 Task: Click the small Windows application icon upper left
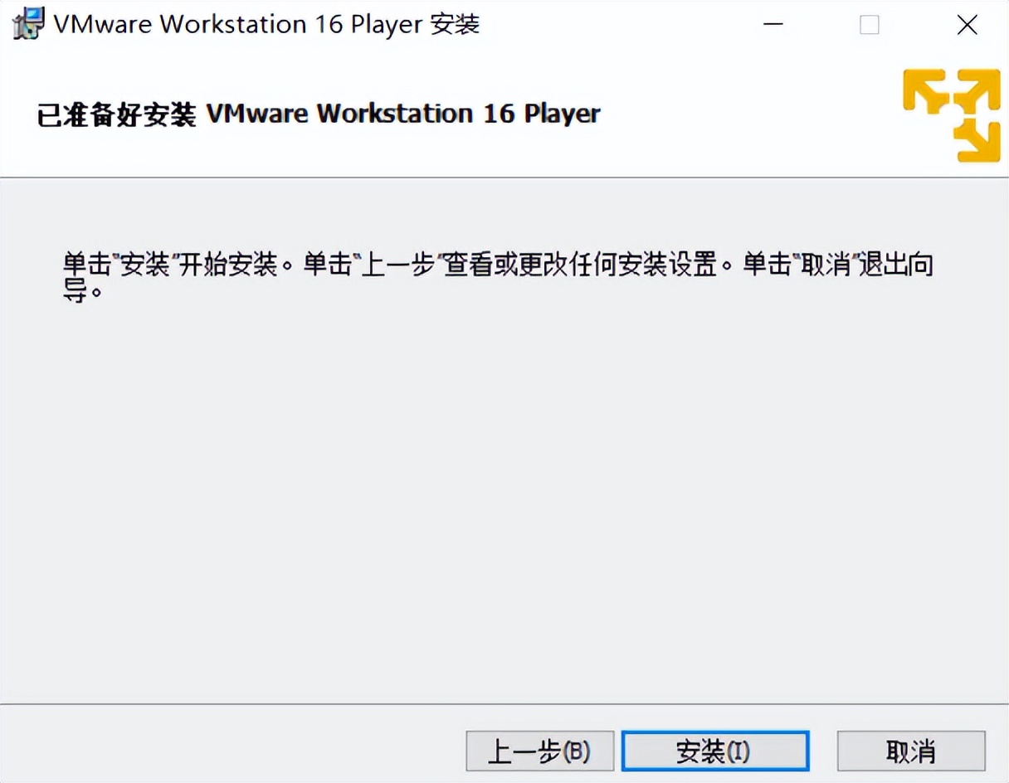(27, 23)
